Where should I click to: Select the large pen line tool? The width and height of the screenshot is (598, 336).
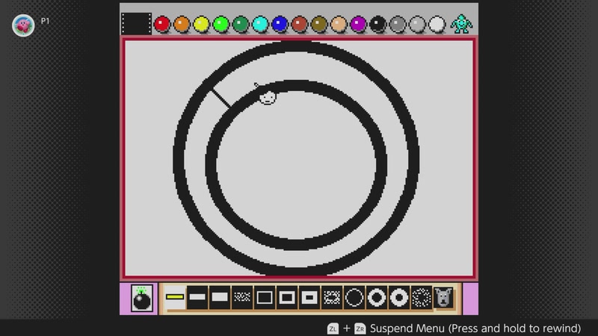220,297
